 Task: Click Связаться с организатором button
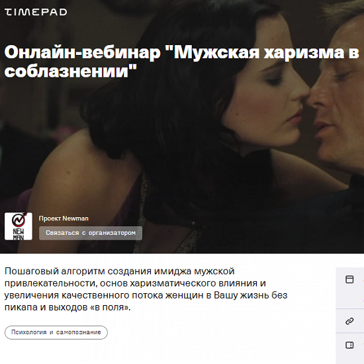point(91,233)
